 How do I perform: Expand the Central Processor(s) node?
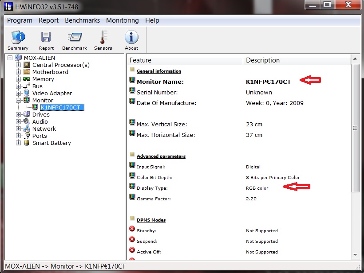tap(18, 65)
